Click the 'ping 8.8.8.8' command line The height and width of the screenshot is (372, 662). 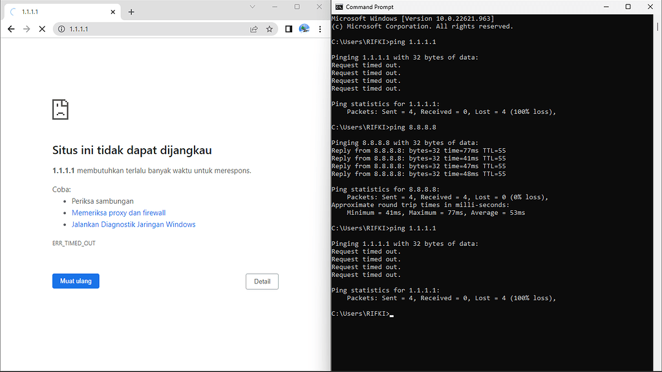(x=384, y=127)
